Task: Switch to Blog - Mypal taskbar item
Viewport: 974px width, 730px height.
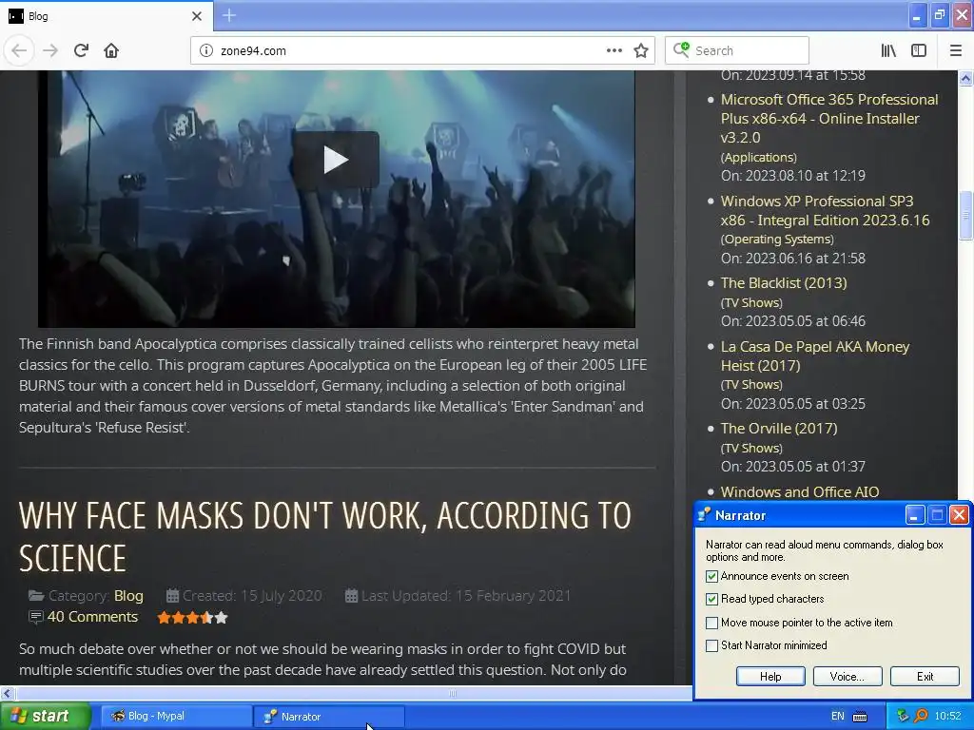Action: 175,716
